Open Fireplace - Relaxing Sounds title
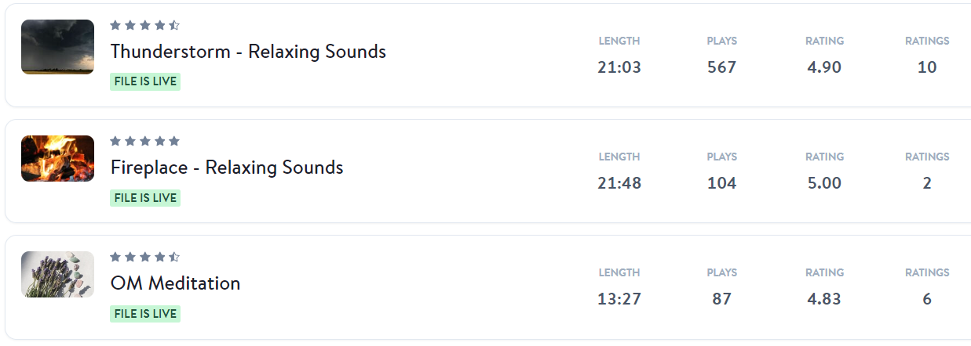971x346 pixels. click(x=227, y=168)
